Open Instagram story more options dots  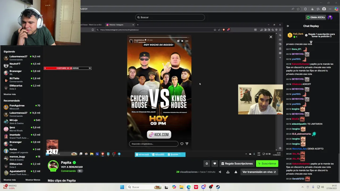187,41
